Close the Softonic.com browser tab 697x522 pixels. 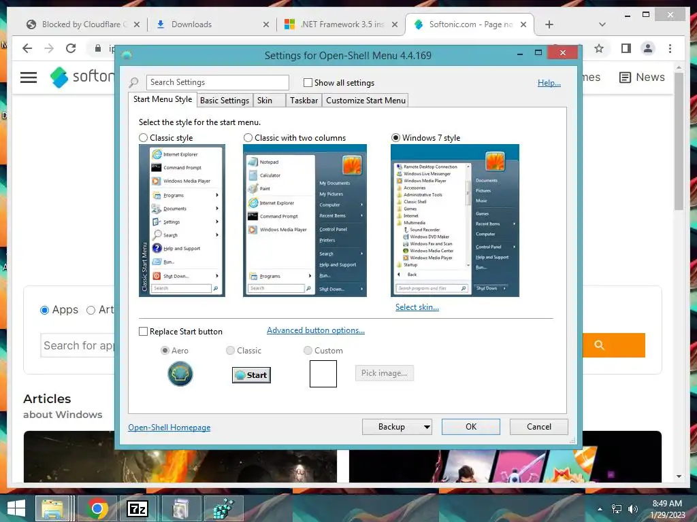pos(523,24)
